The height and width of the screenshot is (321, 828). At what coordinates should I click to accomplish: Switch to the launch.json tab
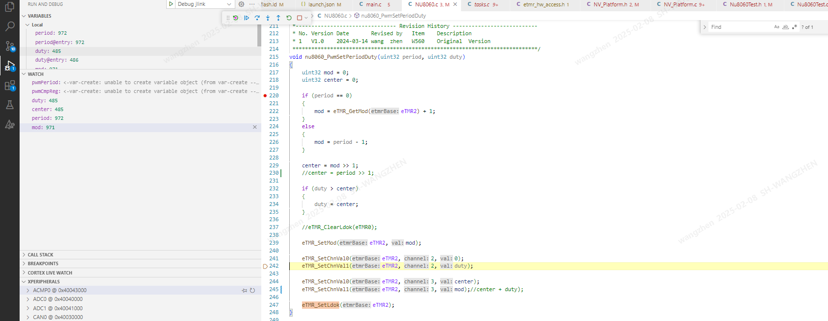coord(321,4)
